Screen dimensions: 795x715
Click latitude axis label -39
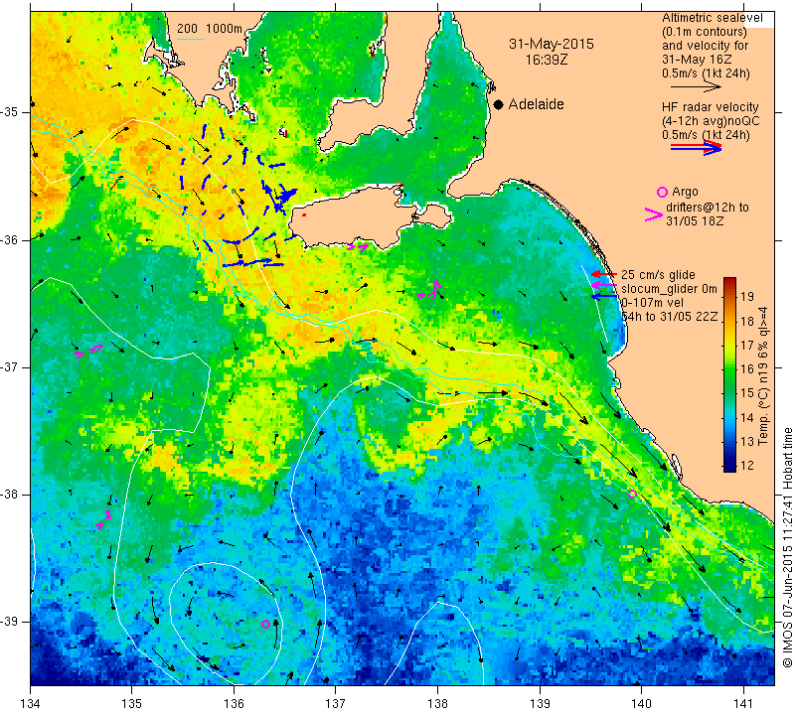[x=11, y=622]
